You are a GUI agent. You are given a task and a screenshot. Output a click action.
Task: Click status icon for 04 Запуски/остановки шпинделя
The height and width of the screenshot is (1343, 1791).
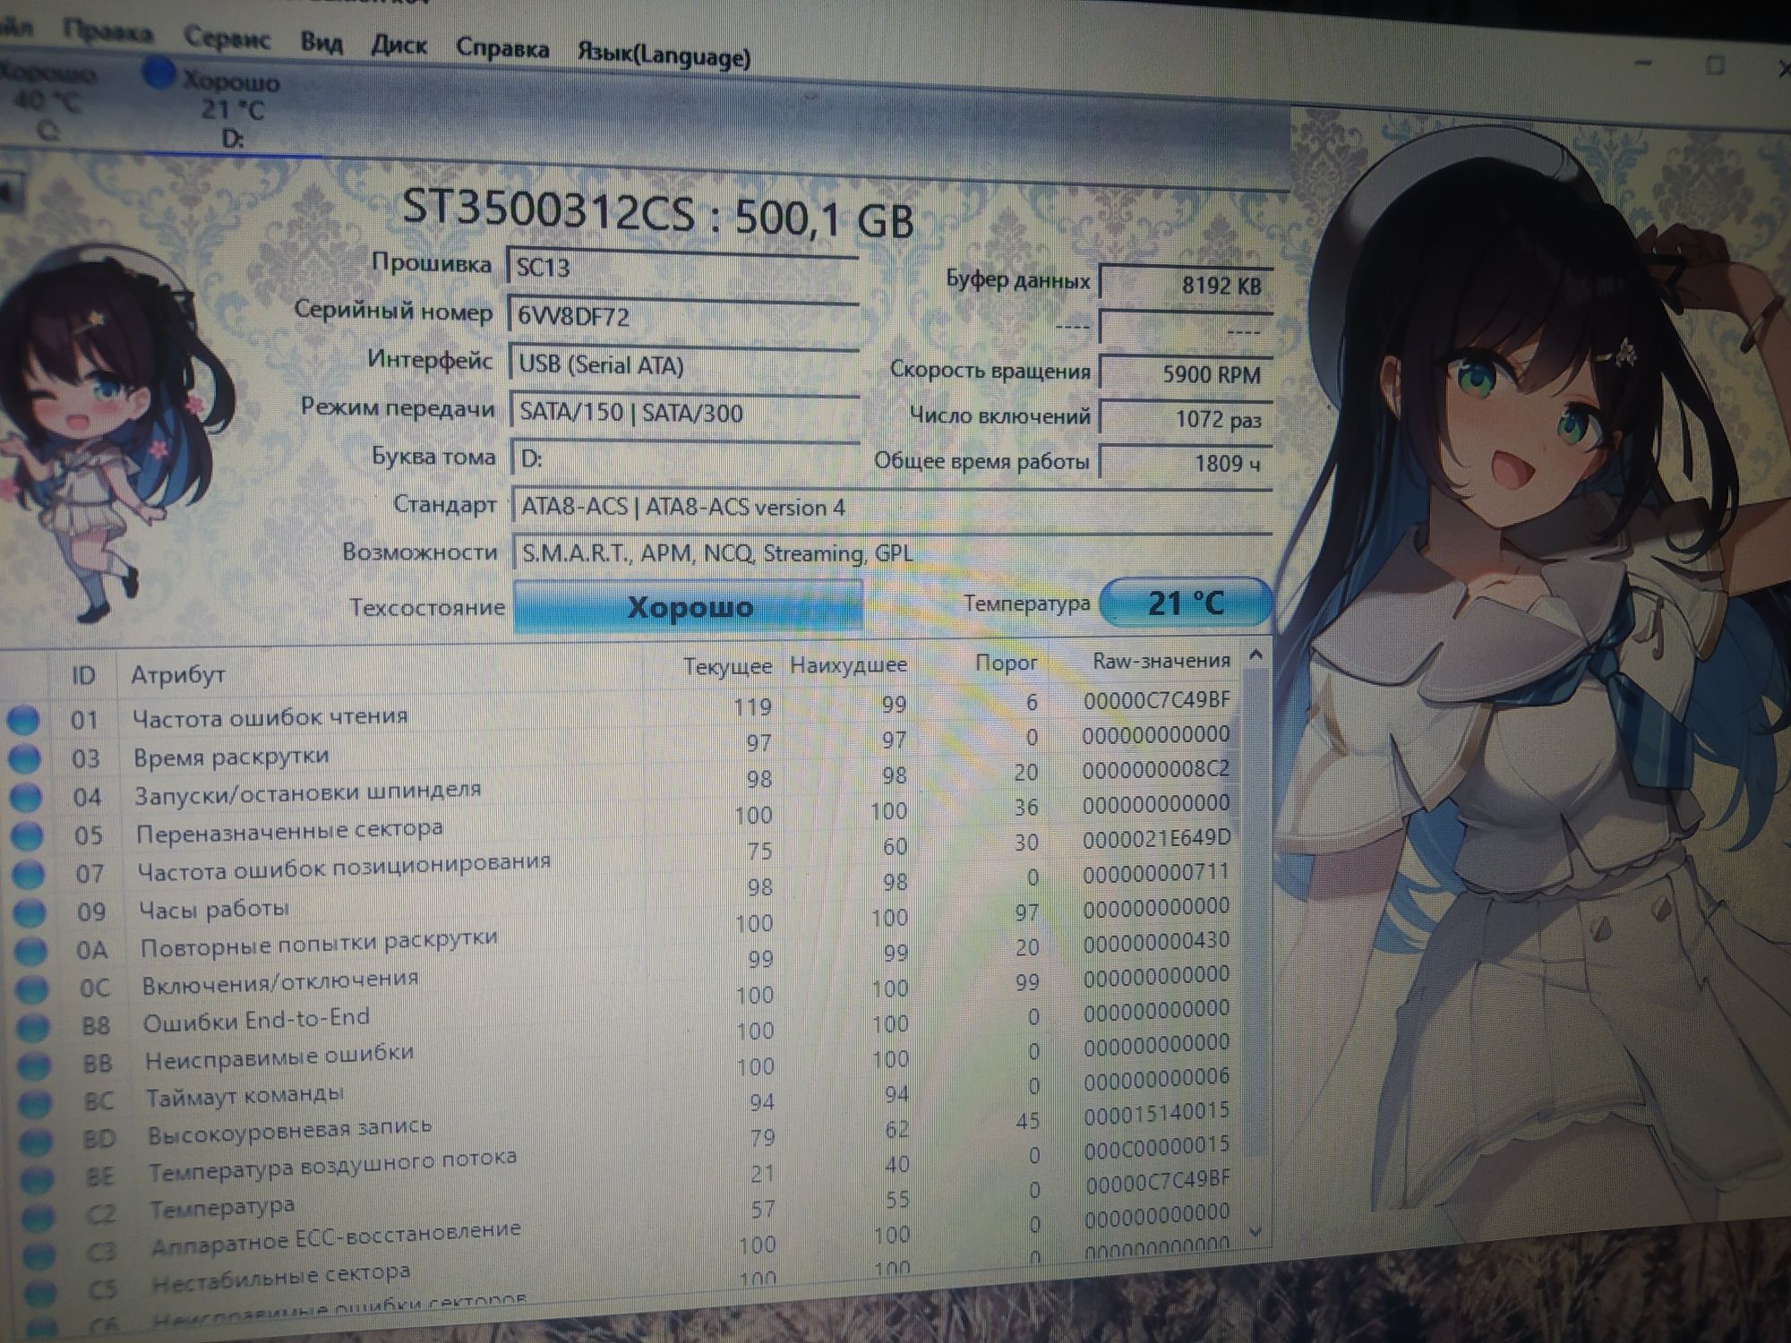[26, 797]
